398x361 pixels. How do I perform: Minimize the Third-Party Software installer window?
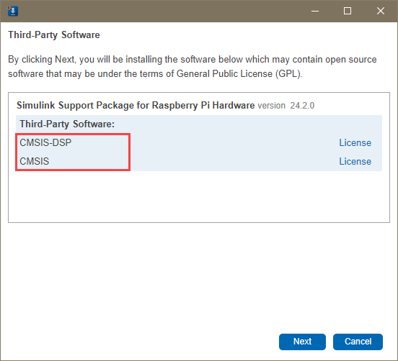coord(315,11)
